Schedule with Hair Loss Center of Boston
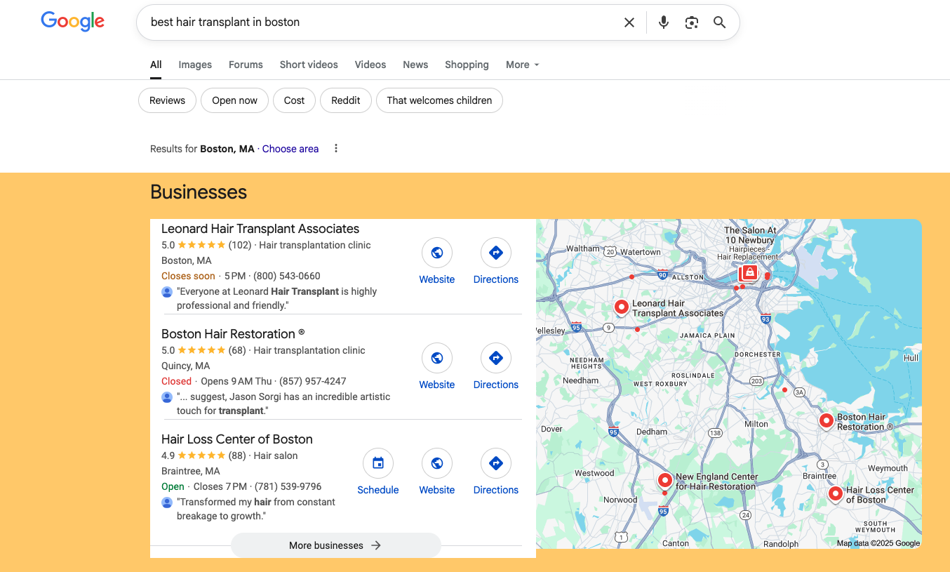This screenshot has height=572, width=950. click(x=378, y=463)
